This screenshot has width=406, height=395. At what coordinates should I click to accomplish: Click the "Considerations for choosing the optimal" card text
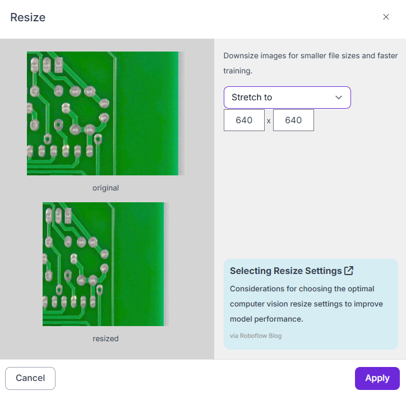click(302, 289)
